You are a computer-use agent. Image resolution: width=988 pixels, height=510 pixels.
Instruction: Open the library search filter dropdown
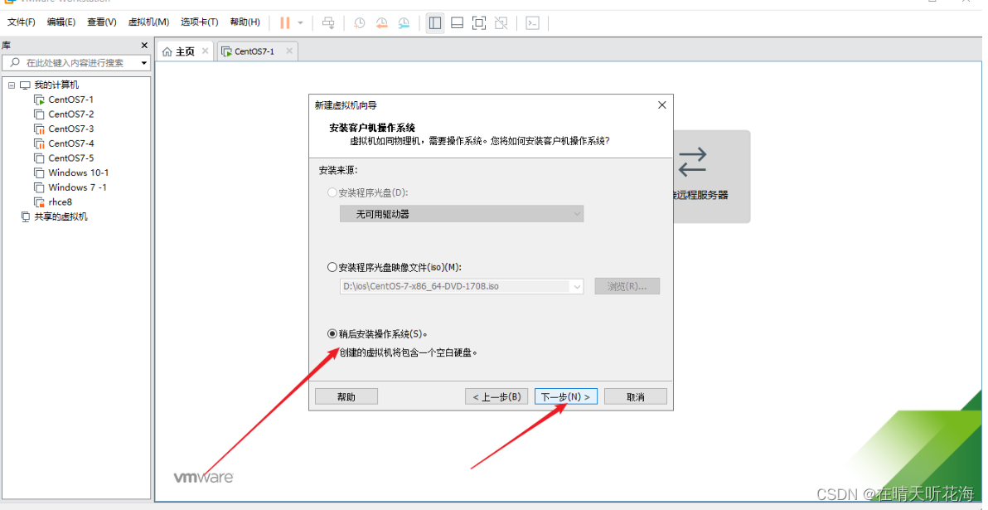point(144,63)
